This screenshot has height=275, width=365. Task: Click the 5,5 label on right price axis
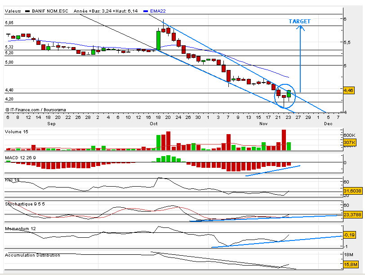click(347, 43)
